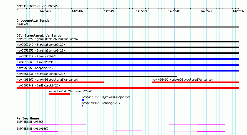
Task: Click the tiny blue mark under nsv5678662
Action: (82, 106)
